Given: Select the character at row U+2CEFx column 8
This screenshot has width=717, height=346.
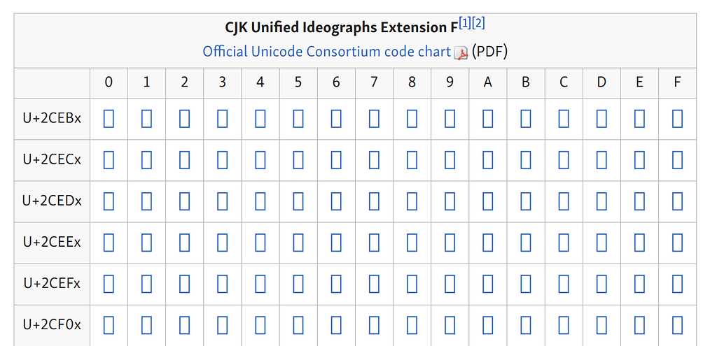Looking at the screenshot, I should (x=412, y=284).
